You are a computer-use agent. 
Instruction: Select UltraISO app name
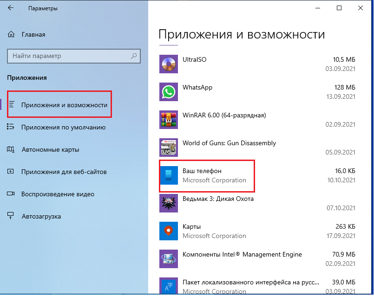194,59
